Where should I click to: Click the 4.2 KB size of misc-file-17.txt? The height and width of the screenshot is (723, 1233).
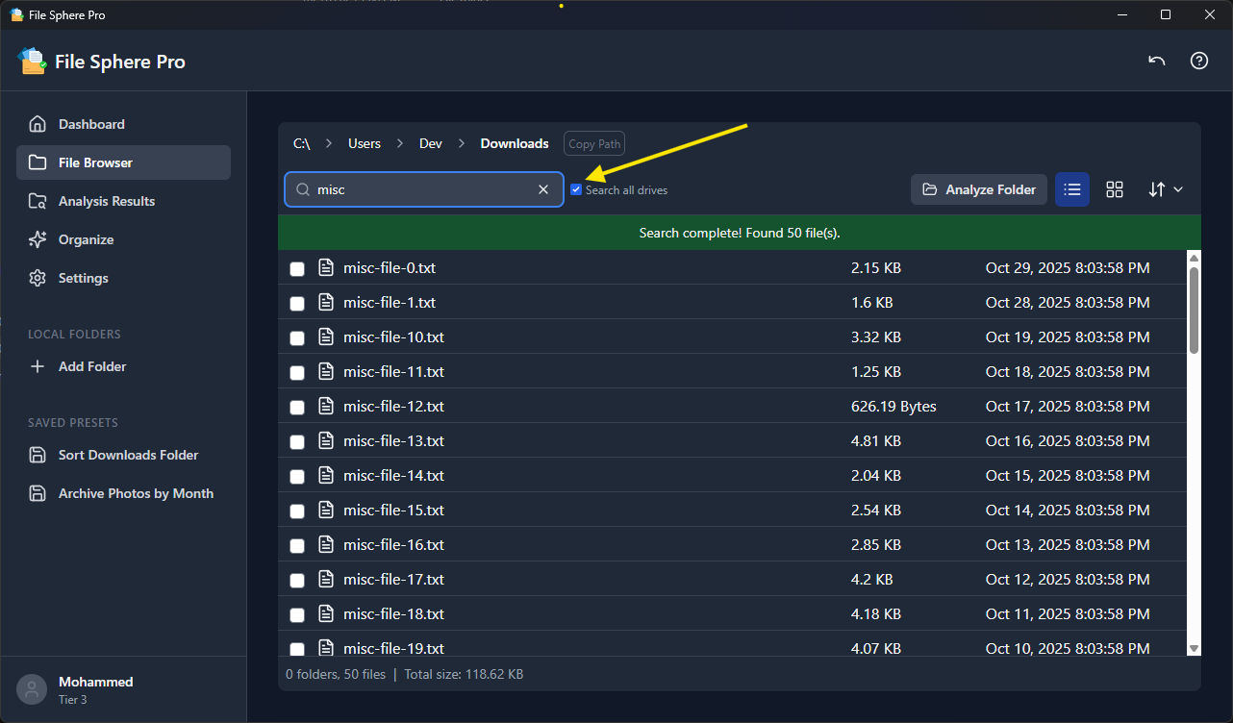(x=871, y=579)
